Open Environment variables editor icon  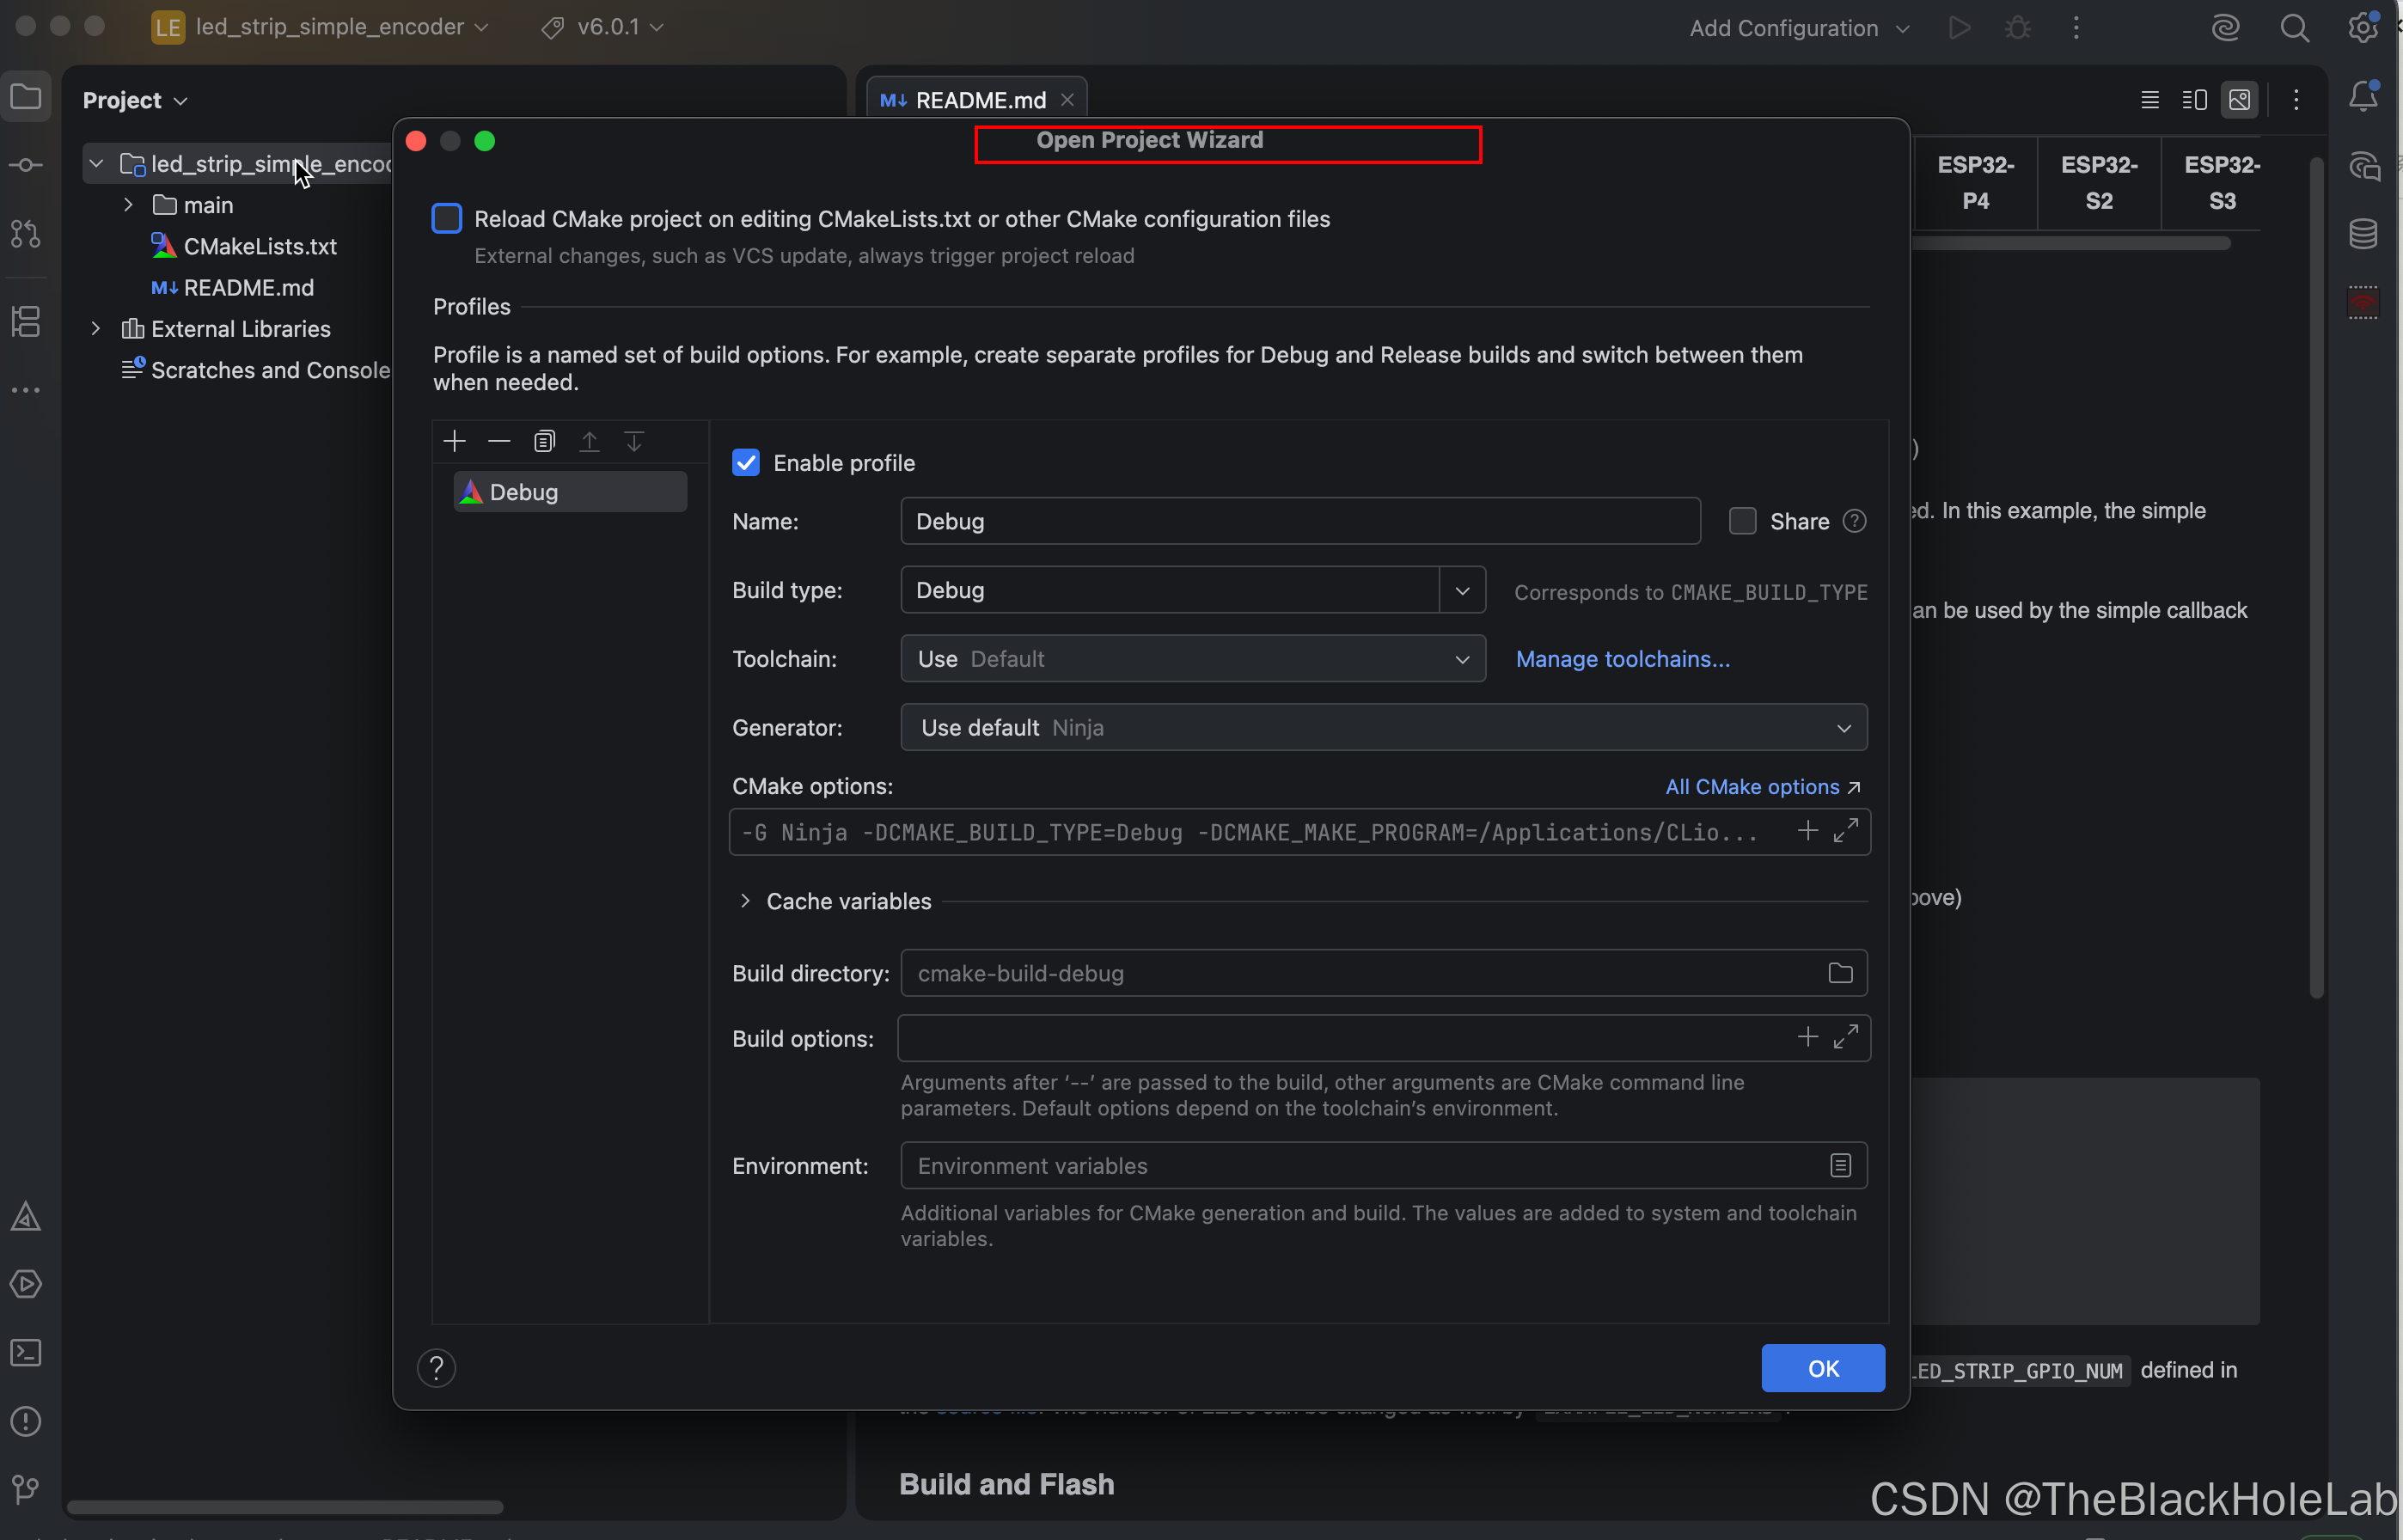click(x=1840, y=1166)
